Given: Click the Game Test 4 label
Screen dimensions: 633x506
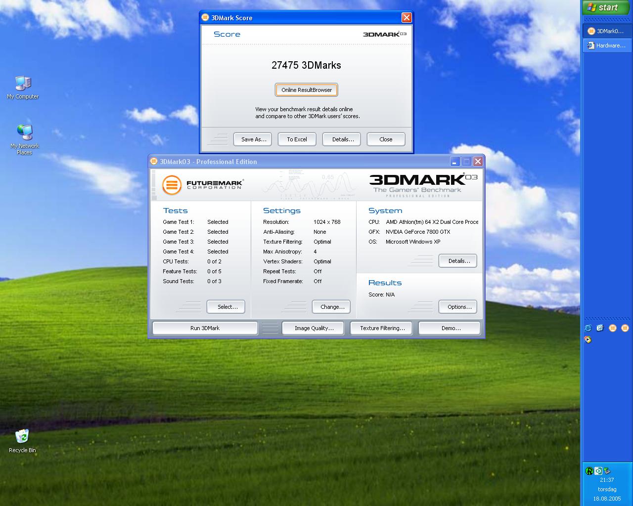Looking at the screenshot, I should (179, 252).
